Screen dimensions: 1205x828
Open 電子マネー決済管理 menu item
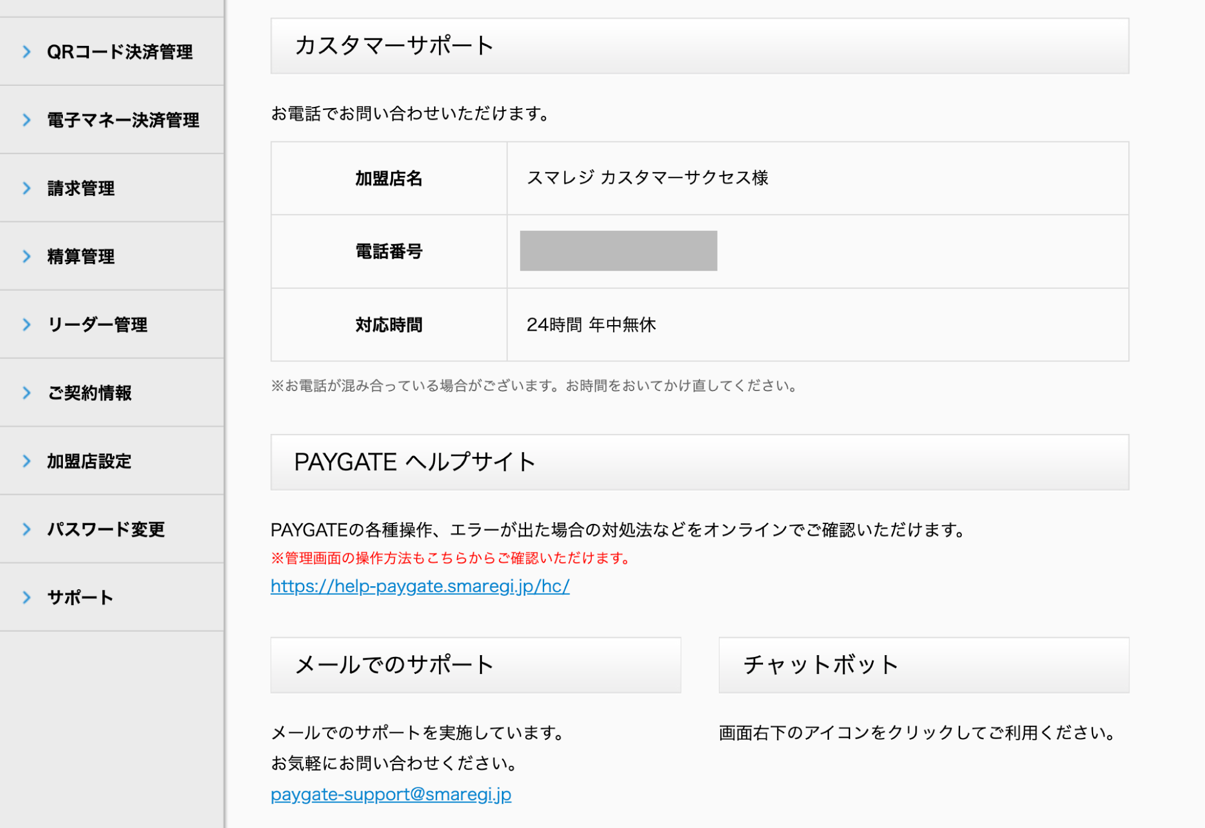pos(112,120)
